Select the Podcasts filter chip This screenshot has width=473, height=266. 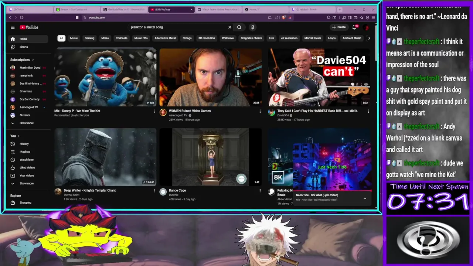(x=121, y=38)
